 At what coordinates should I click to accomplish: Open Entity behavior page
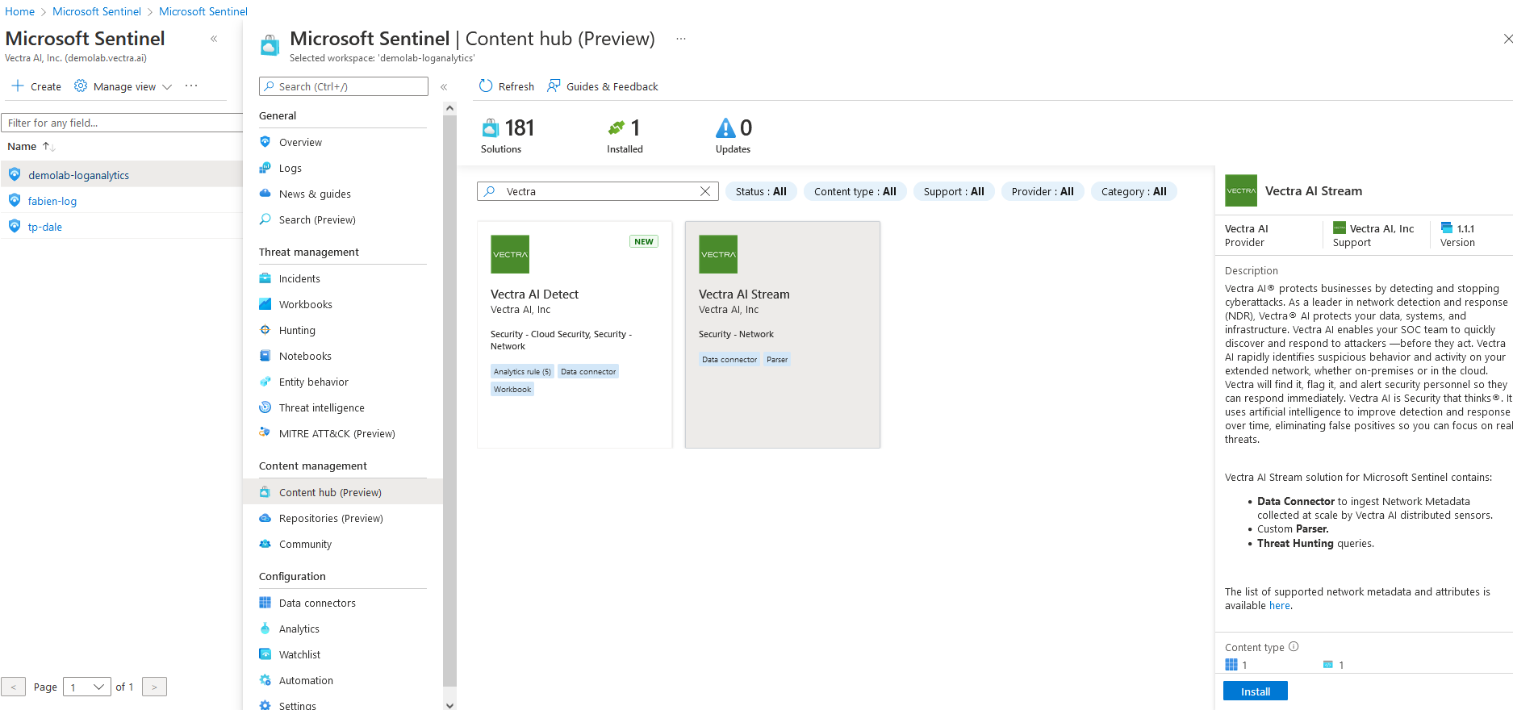coord(313,382)
